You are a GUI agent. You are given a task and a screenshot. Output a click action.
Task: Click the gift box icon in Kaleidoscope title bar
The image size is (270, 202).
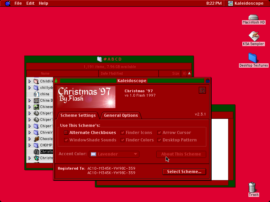click(208, 80)
